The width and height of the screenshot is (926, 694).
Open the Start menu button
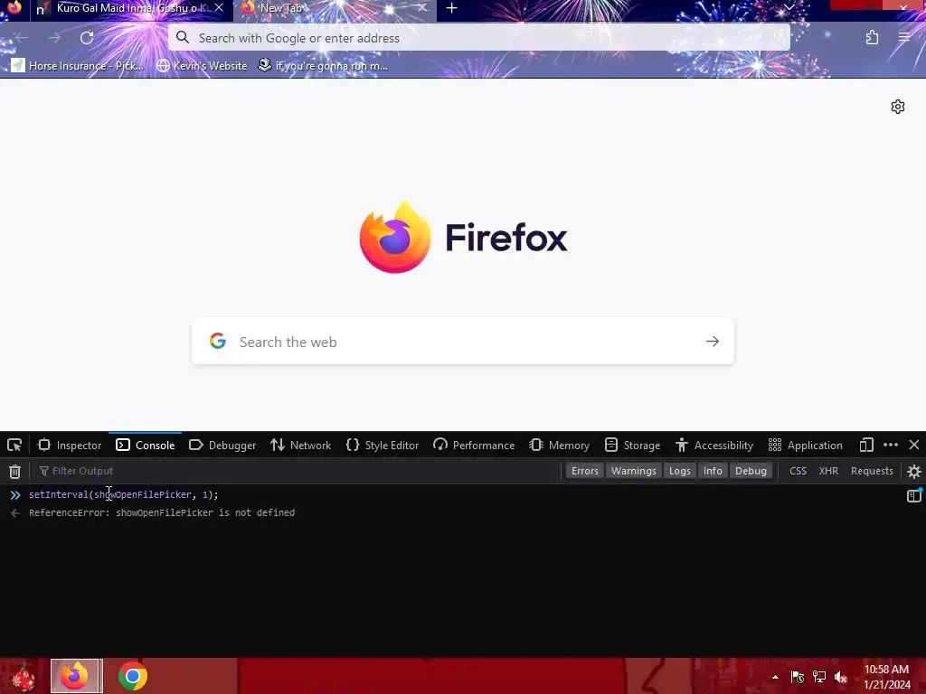click(23, 677)
